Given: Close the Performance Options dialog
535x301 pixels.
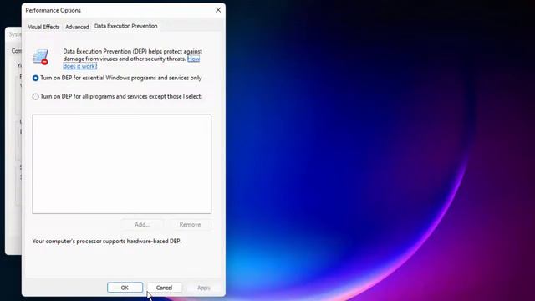Looking at the screenshot, I should (218, 10).
